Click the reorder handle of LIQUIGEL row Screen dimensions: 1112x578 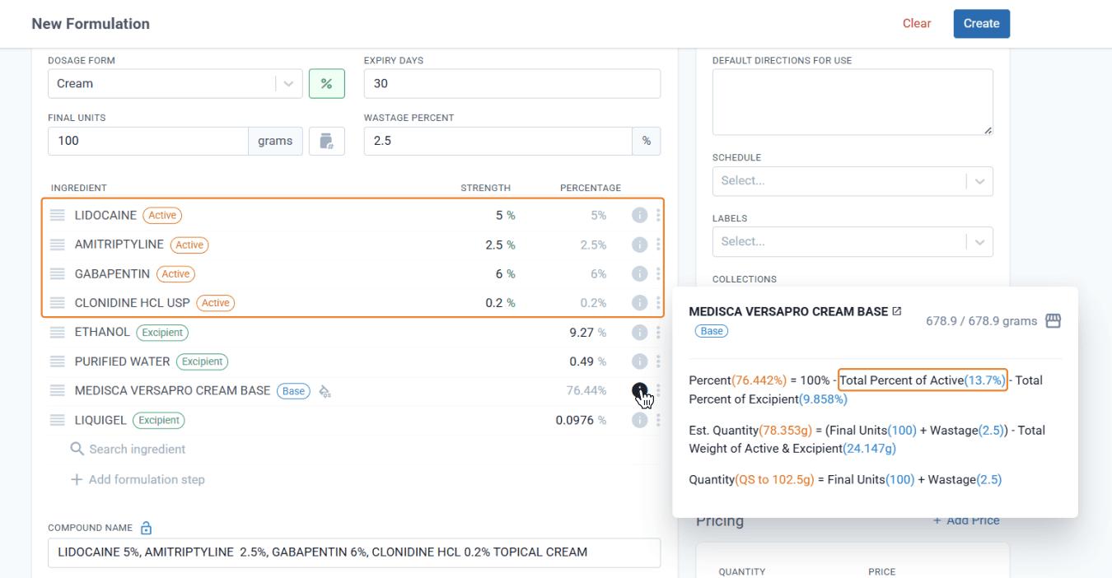coord(57,420)
